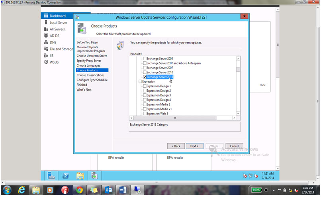
Task: Select Local Server in the sidebar
Action: tap(58, 23)
